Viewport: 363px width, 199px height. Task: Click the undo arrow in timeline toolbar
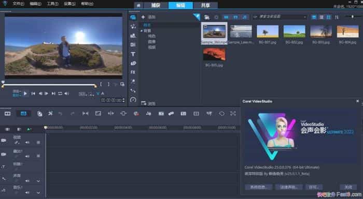60,114
